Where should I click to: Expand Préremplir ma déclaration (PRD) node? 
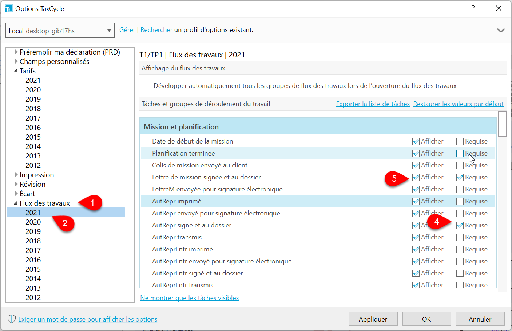click(16, 52)
